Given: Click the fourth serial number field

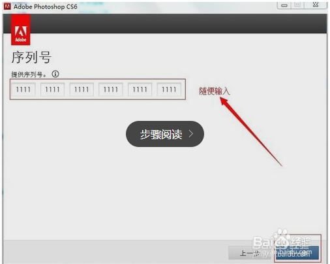Looking at the screenshot, I should click(x=111, y=90).
